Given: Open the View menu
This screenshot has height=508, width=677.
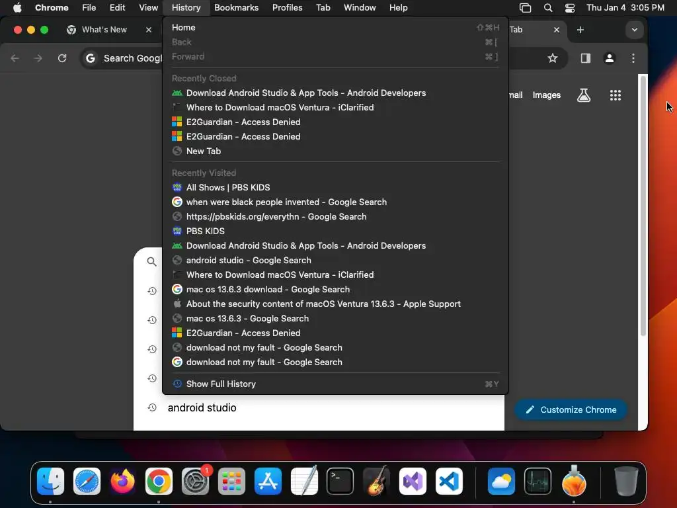Looking at the screenshot, I should 148,7.
